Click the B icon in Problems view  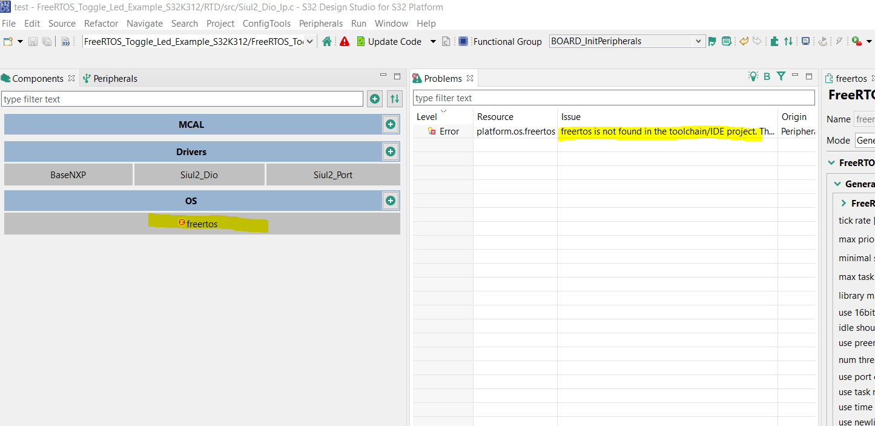[767, 76]
